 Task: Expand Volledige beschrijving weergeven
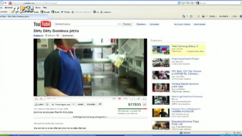(90, 117)
